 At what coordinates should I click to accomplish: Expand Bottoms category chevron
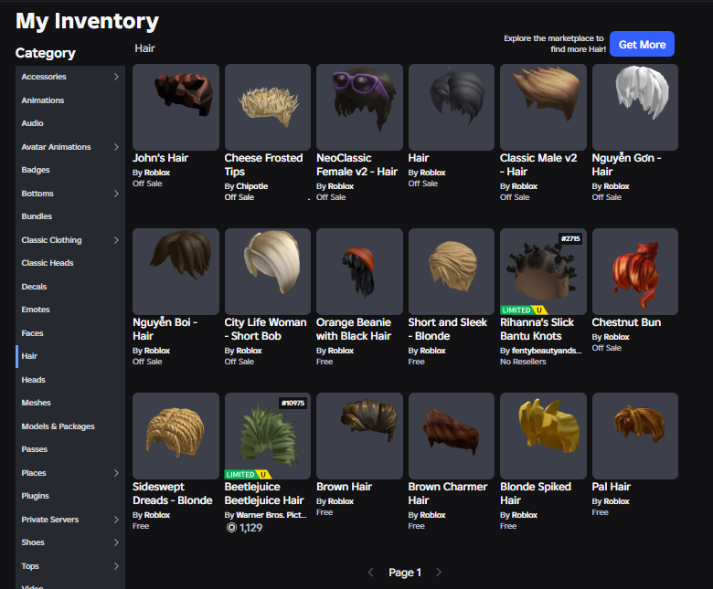point(116,194)
